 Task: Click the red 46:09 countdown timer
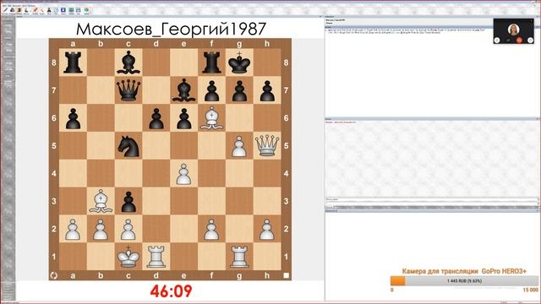171,291
